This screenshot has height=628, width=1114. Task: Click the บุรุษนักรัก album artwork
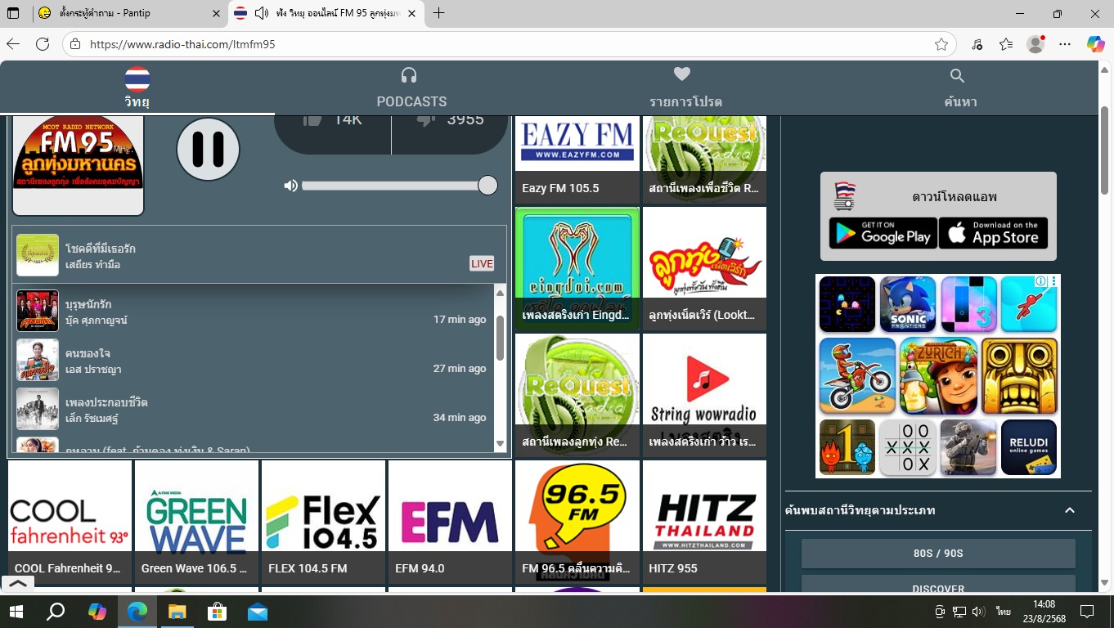[38, 311]
